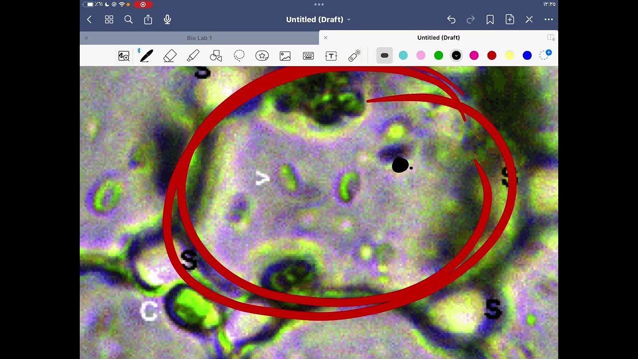Start audio recording with microphone icon
The height and width of the screenshot is (359, 638).
(x=167, y=19)
